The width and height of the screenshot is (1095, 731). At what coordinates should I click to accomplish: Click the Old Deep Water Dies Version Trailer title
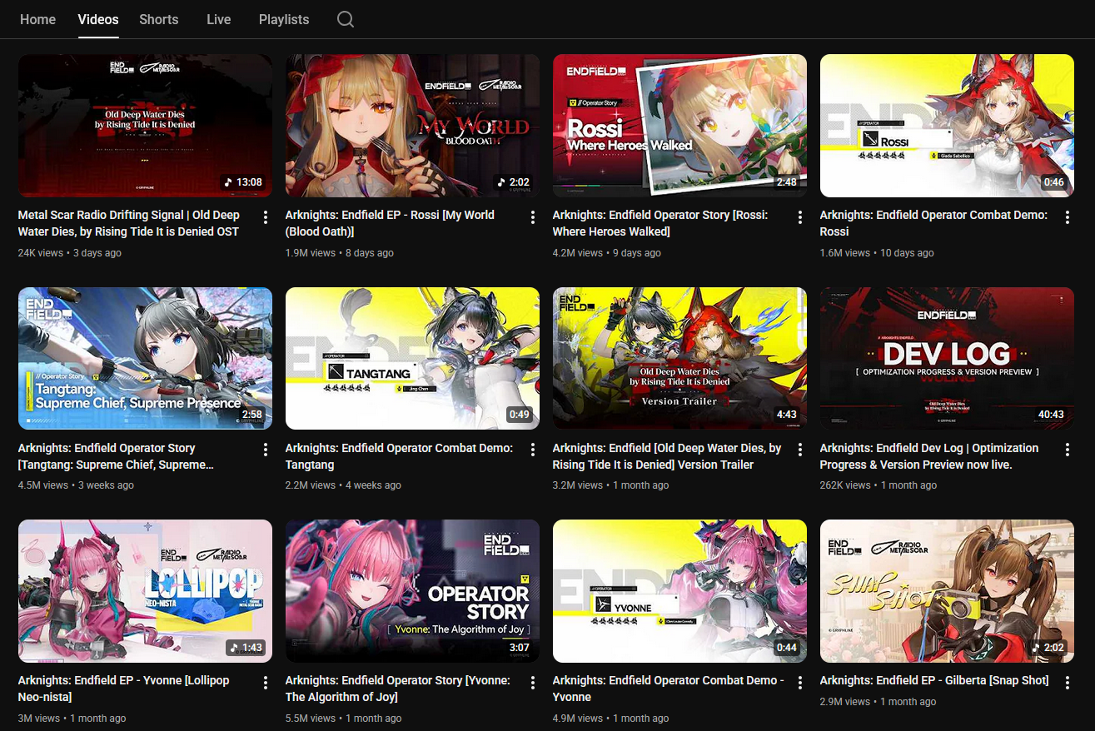pos(667,456)
